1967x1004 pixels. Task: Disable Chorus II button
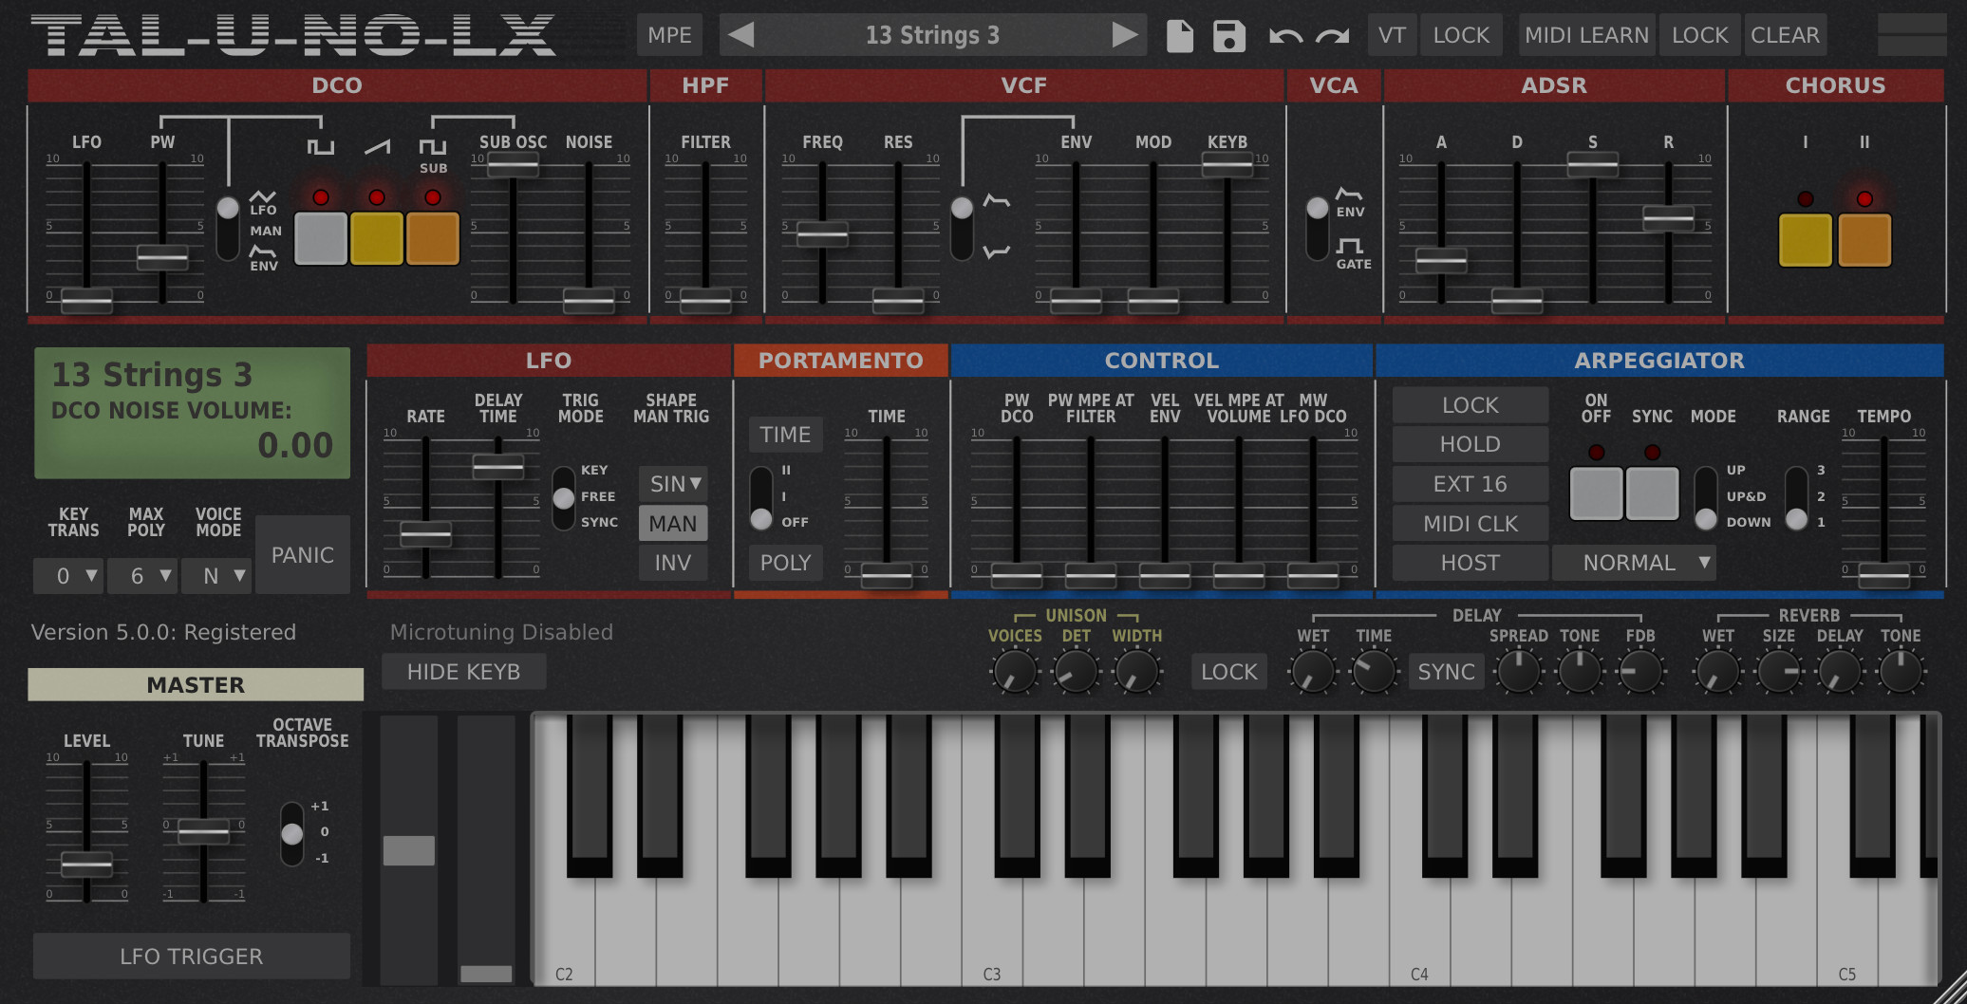pyautogui.click(x=1864, y=240)
